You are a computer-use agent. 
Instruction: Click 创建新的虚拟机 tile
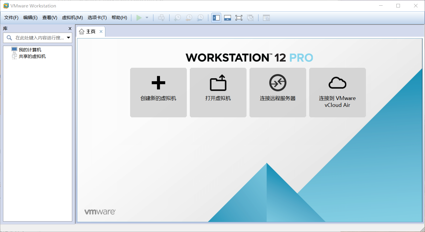pyautogui.click(x=158, y=93)
